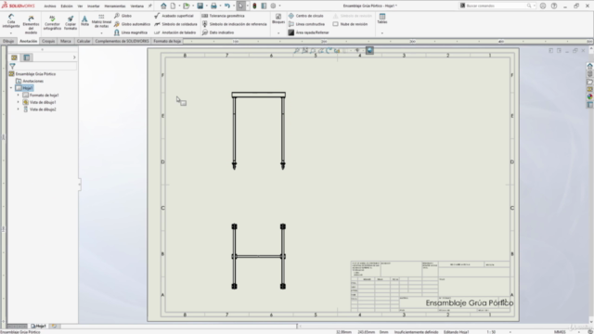
Task: Apply Área rayada/Rellenar
Action: pyautogui.click(x=308, y=32)
